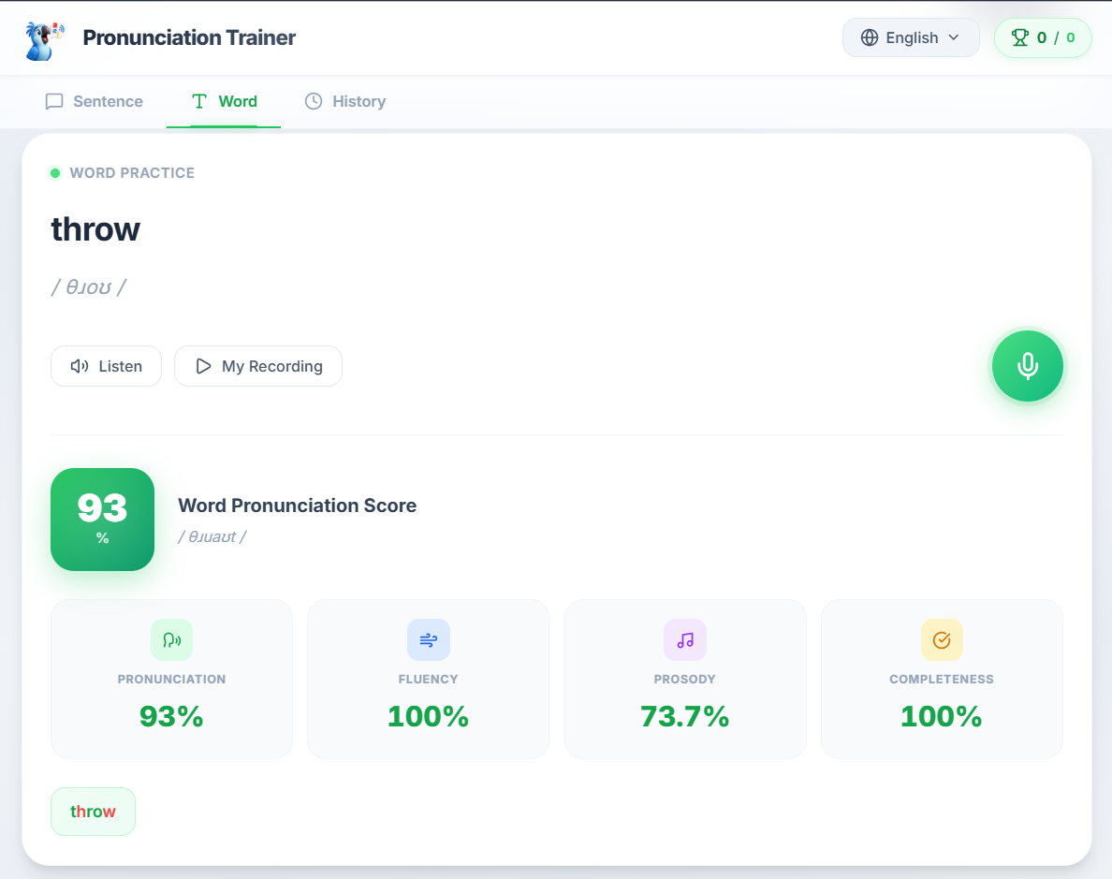Click the Prosody 73.7% value
This screenshot has width=1112, height=879.
pyautogui.click(x=685, y=716)
